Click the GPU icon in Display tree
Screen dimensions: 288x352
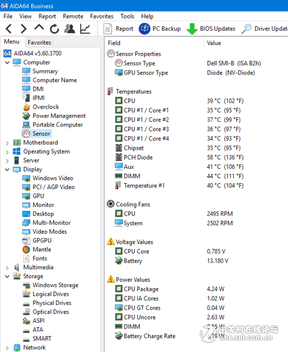(x=26, y=196)
